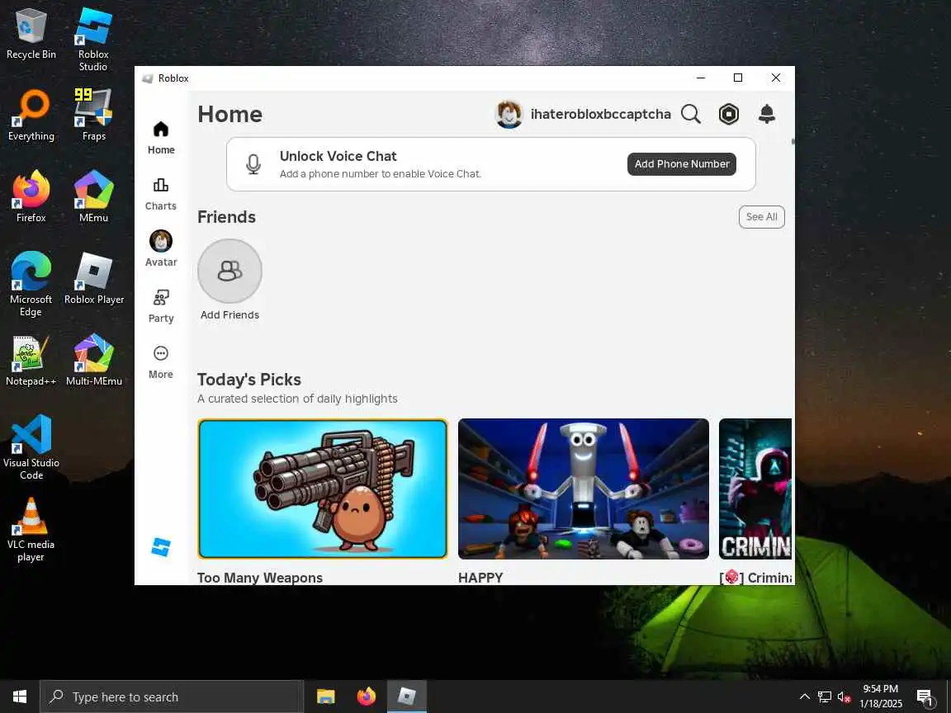951x713 pixels.
Task: Click the muted volume tray icon
Action: point(845,697)
